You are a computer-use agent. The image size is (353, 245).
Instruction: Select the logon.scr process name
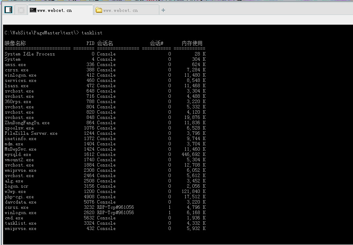coord(17,186)
